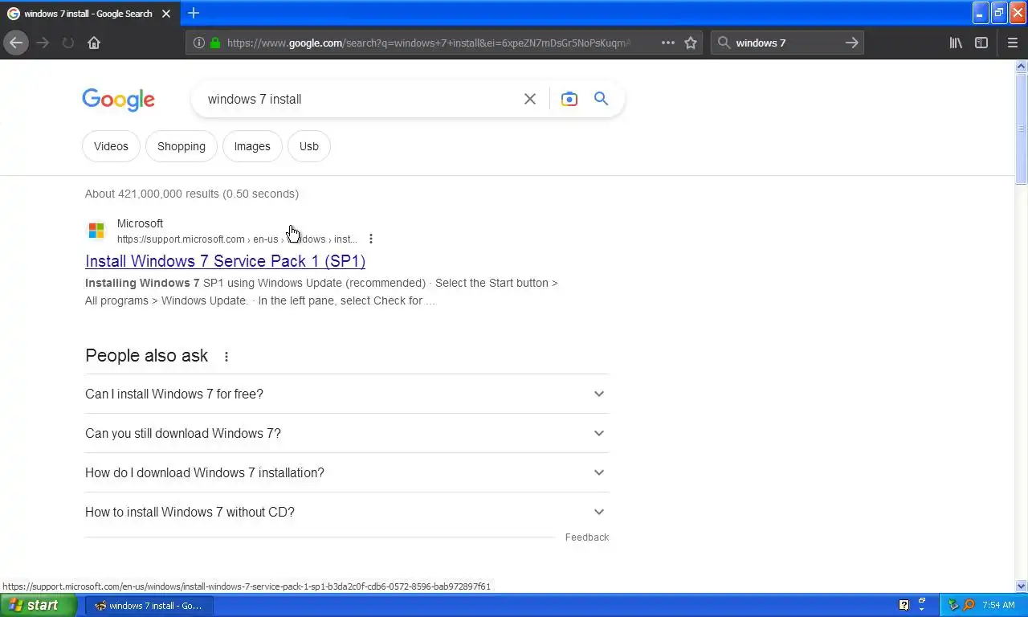The width and height of the screenshot is (1028, 617).
Task: Click the Google logo
Action: pos(118,100)
